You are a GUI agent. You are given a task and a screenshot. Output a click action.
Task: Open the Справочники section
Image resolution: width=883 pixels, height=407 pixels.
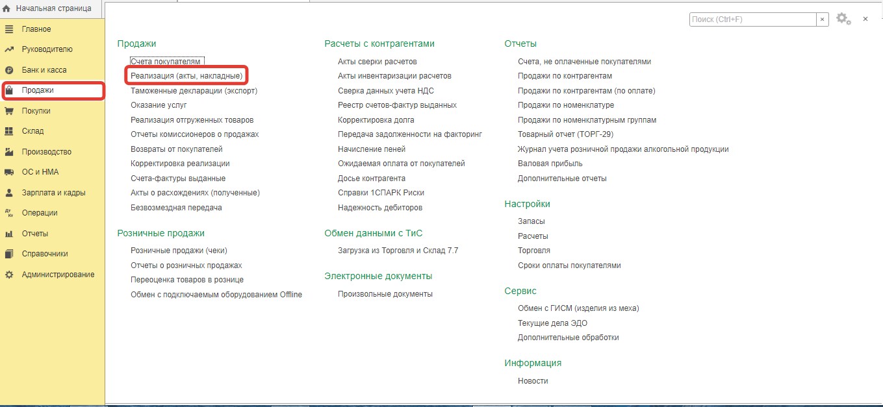tap(44, 254)
